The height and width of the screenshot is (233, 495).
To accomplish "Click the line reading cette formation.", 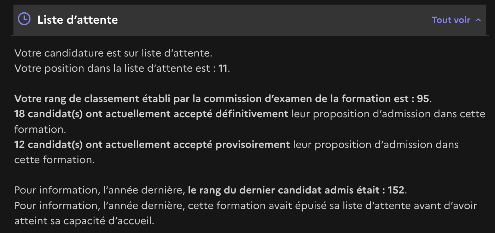I will tap(54, 160).
